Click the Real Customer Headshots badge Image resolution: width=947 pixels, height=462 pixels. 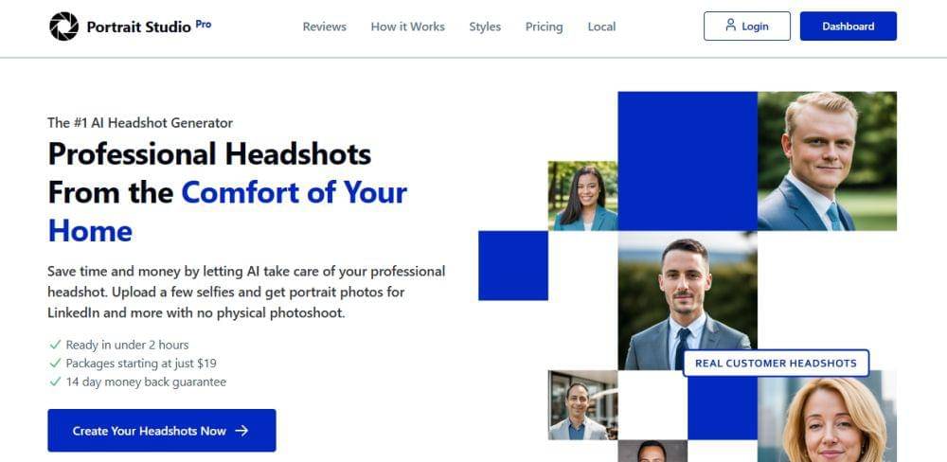(x=777, y=363)
